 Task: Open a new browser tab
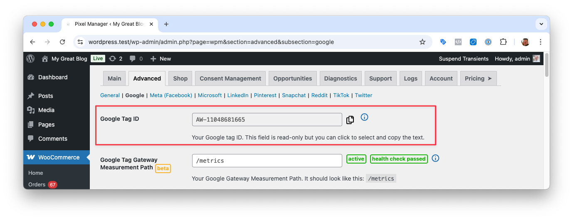166,24
